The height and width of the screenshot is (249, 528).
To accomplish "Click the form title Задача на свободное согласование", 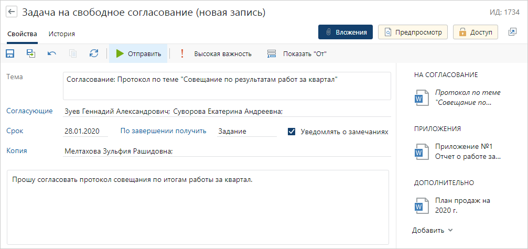I will [144, 13].
